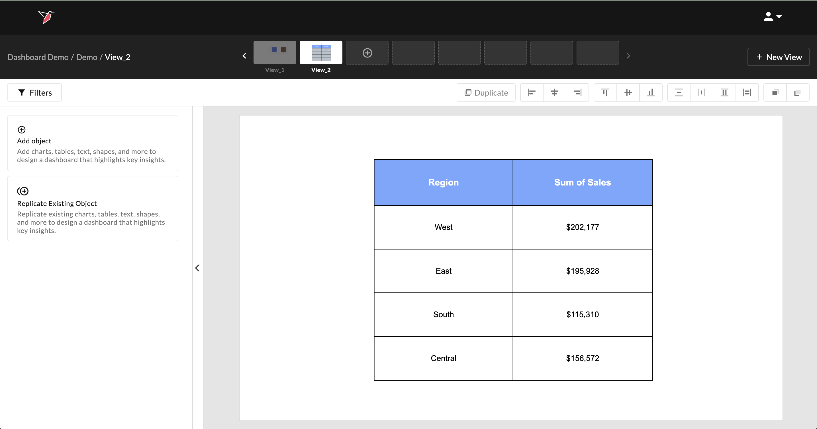
Task: Open the Filters panel
Action: (x=34, y=92)
